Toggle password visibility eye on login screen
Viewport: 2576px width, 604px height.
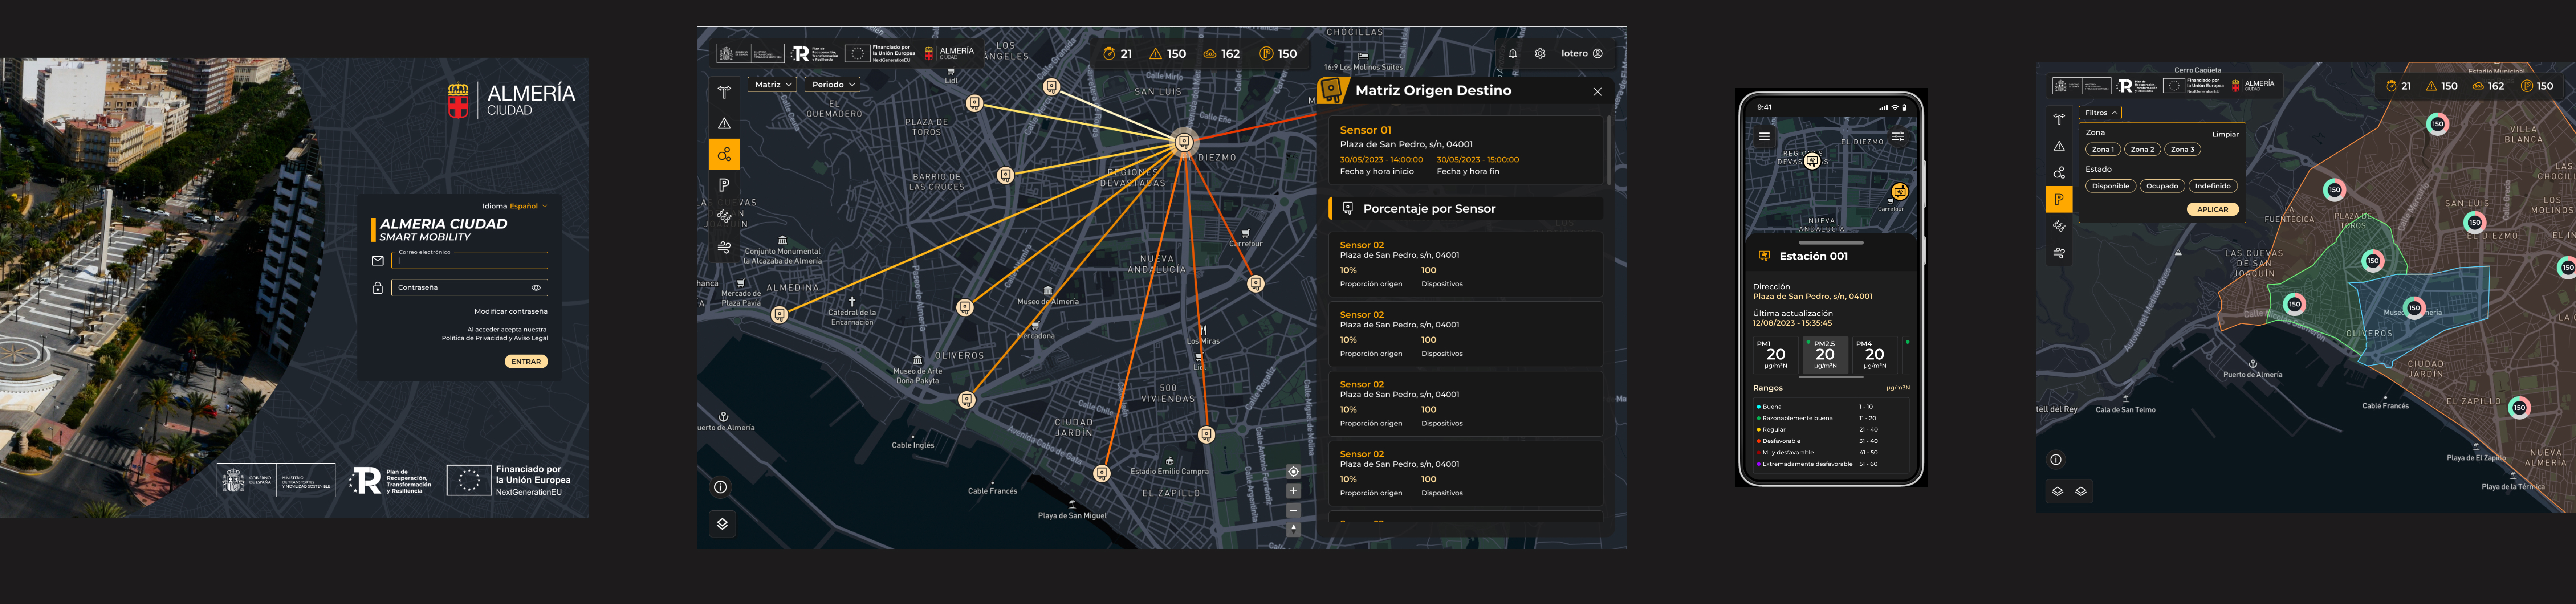(x=536, y=288)
